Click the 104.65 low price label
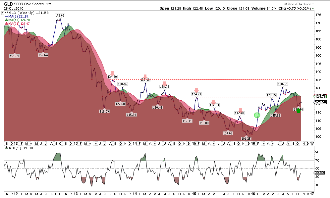 228,133
